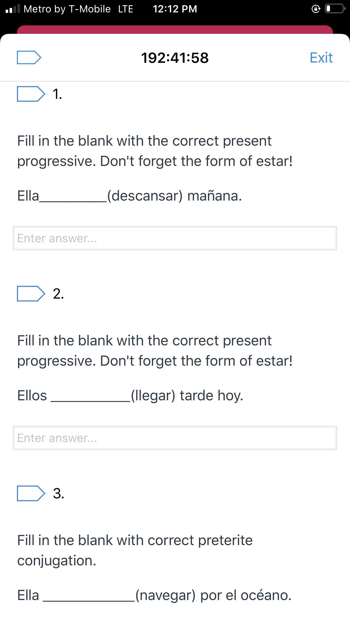Image resolution: width=350 pixels, height=622 pixels.
Task: Tap the battery icon in status bar
Action: click(335, 9)
